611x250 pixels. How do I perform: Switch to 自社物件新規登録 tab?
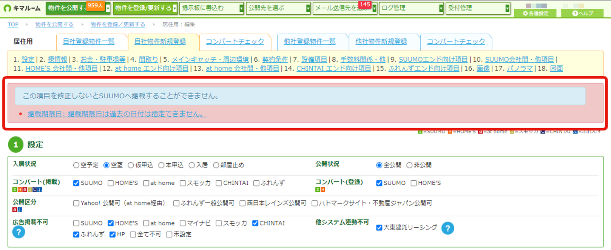coord(160,42)
